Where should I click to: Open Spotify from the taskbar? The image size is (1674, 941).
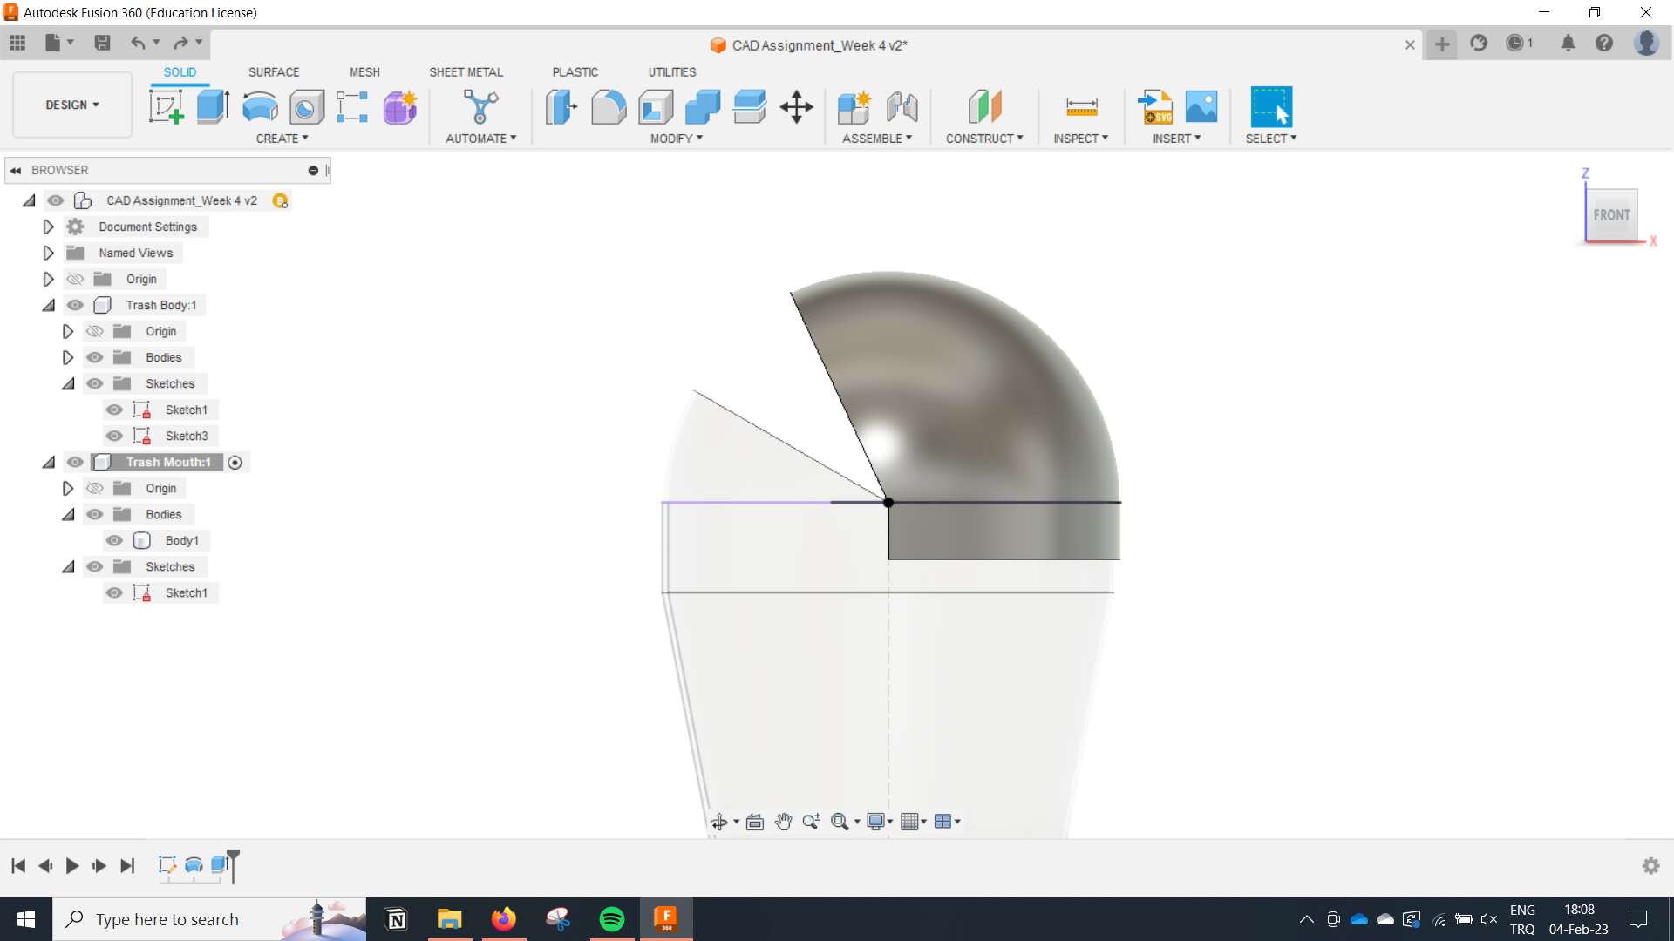coord(612,919)
